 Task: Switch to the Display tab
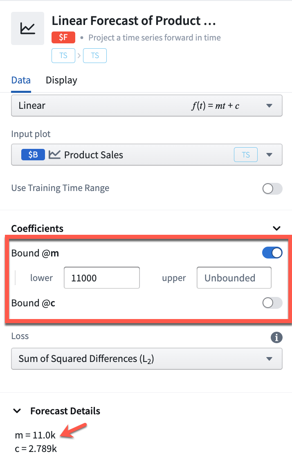pyautogui.click(x=61, y=80)
